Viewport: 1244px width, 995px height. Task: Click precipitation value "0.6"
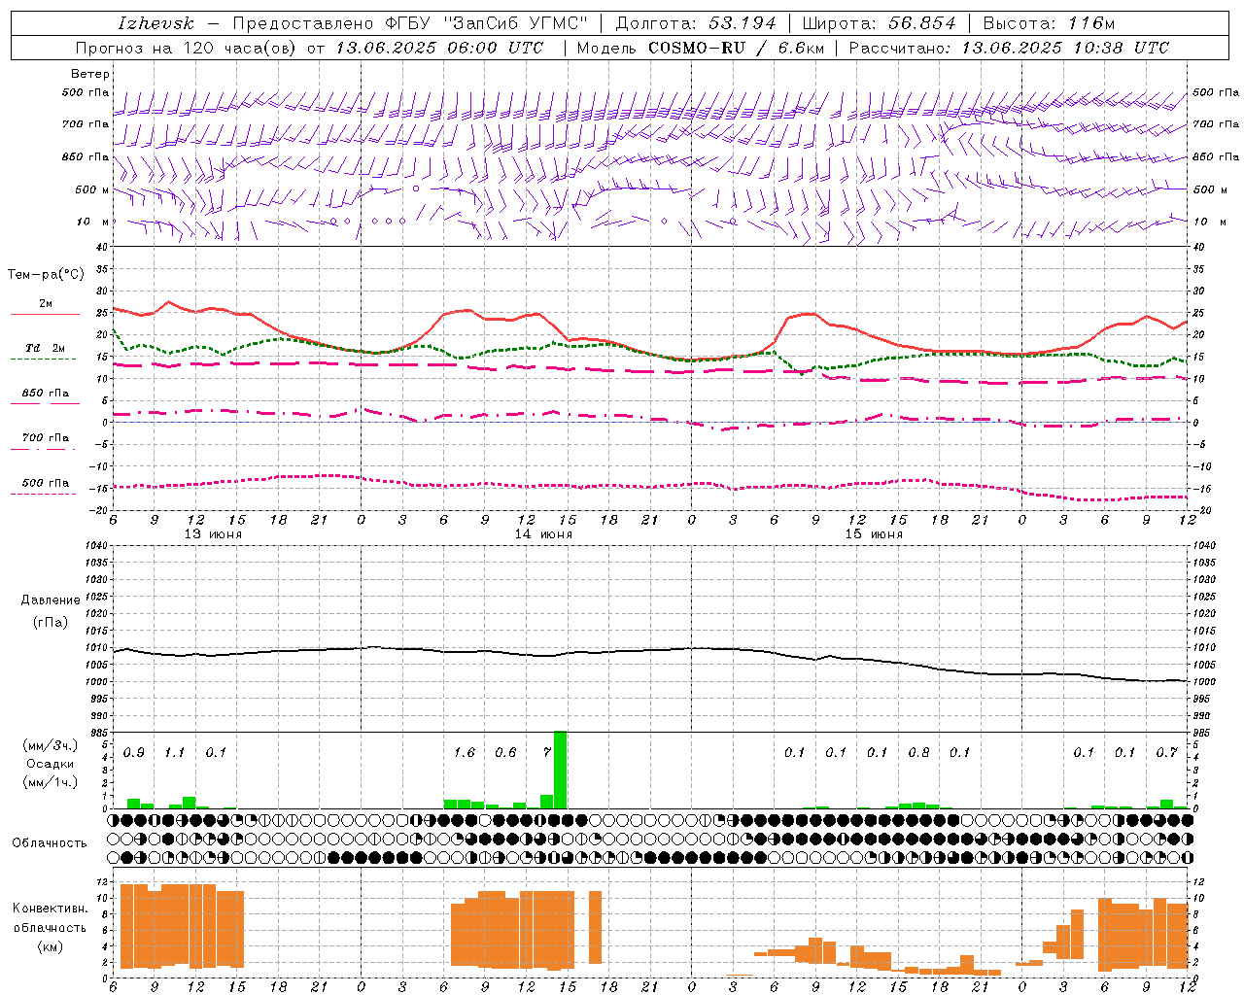(x=505, y=753)
